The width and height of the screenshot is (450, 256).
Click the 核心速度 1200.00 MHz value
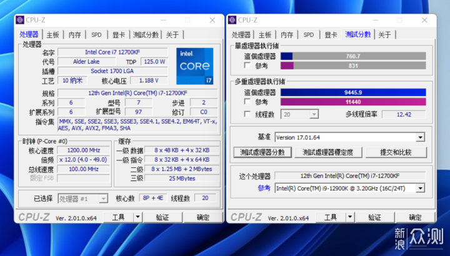coord(84,150)
